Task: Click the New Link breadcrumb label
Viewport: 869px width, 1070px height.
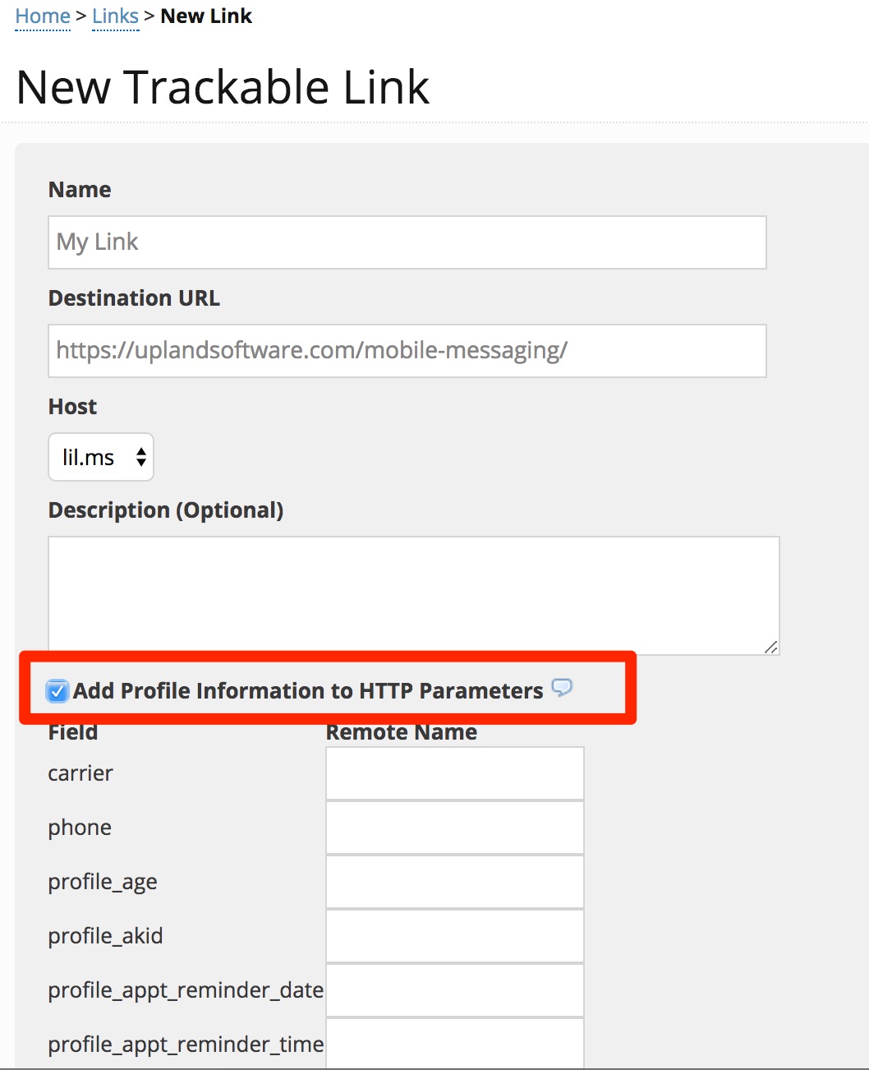Action: coord(206,15)
